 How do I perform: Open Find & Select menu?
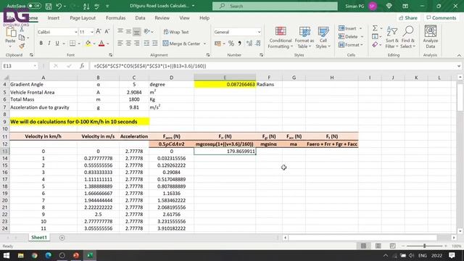click(x=407, y=37)
